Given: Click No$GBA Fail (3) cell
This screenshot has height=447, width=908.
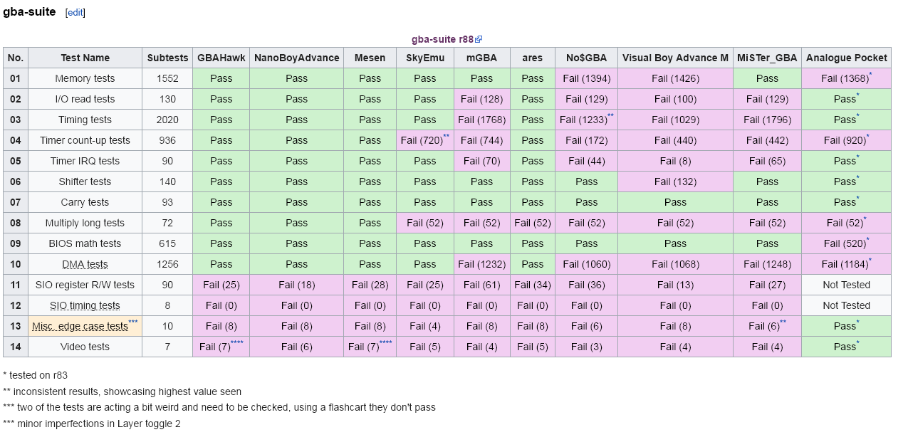Looking at the screenshot, I should pyautogui.click(x=586, y=347).
